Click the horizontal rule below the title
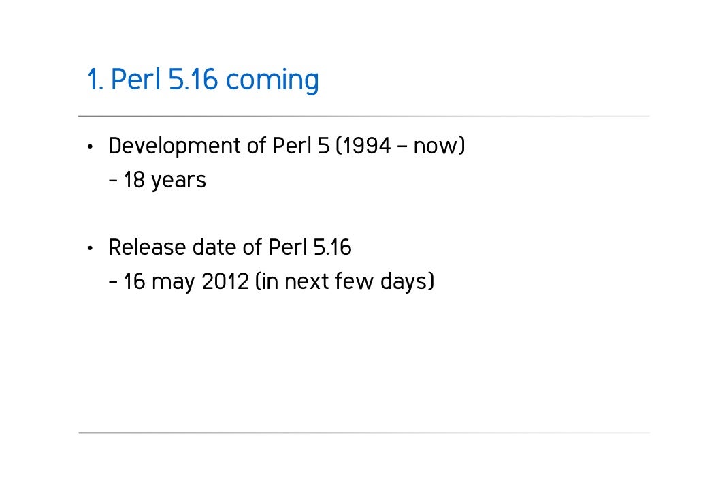Viewport: 701px width, 496px height. 364,117
